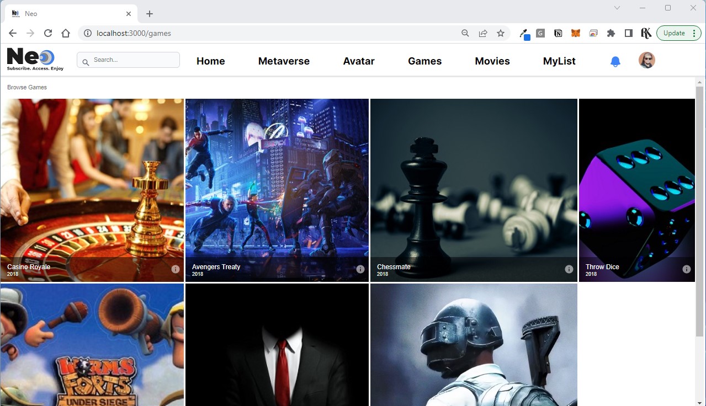Open the Avengers Treaty game card

(277, 190)
